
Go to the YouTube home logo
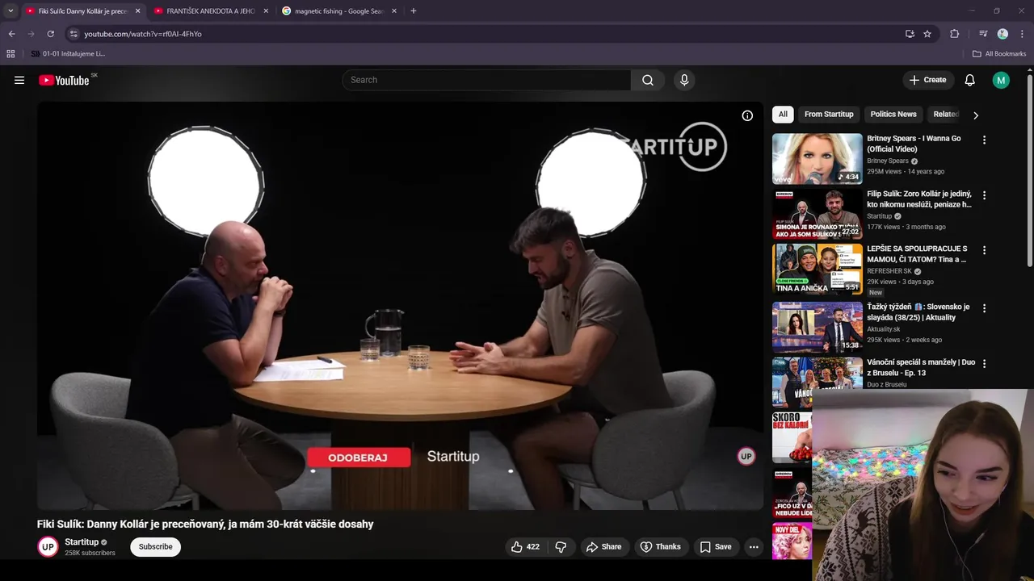point(64,80)
